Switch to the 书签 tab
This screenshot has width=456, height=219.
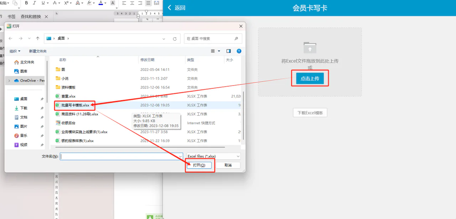pos(12,17)
